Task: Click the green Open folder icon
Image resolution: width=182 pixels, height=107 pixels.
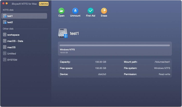Action: point(61,11)
